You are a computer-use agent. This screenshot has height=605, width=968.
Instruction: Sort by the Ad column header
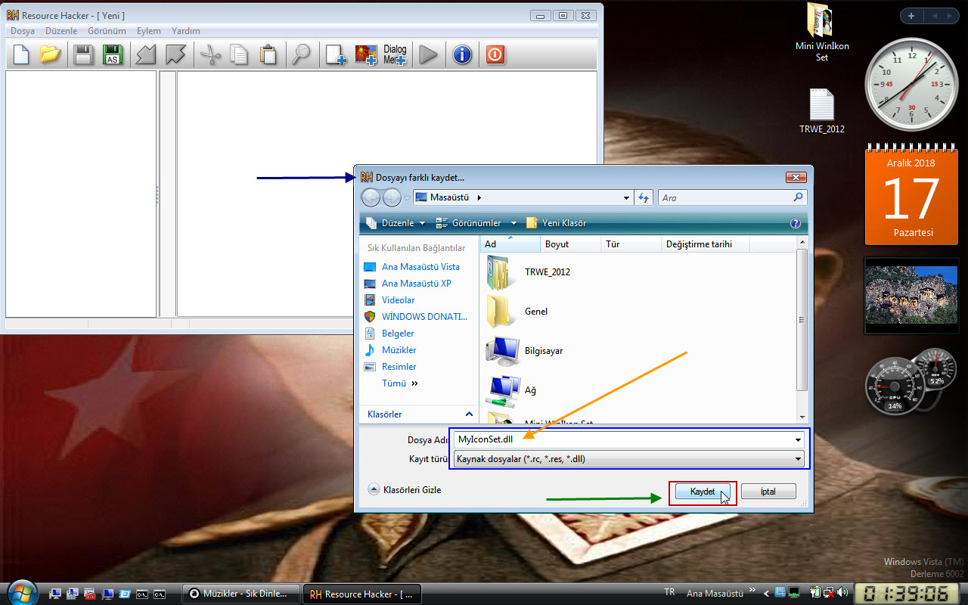point(510,244)
